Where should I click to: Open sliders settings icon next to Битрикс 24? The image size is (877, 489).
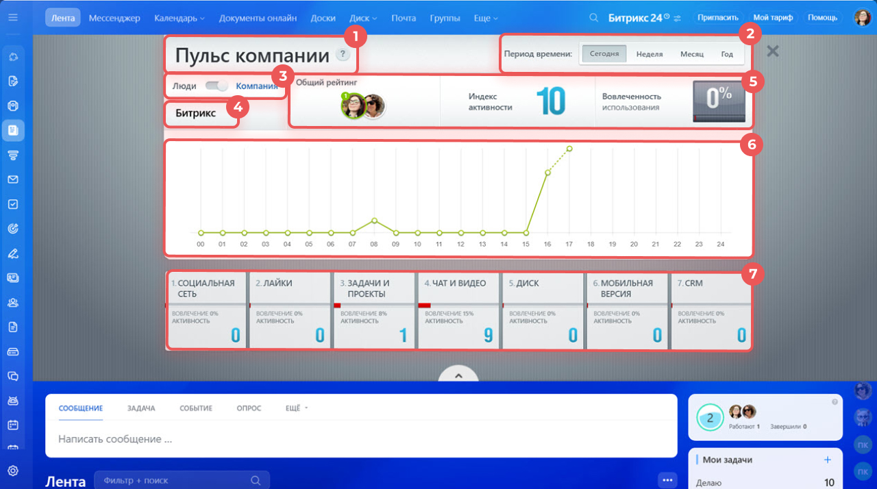coord(678,18)
